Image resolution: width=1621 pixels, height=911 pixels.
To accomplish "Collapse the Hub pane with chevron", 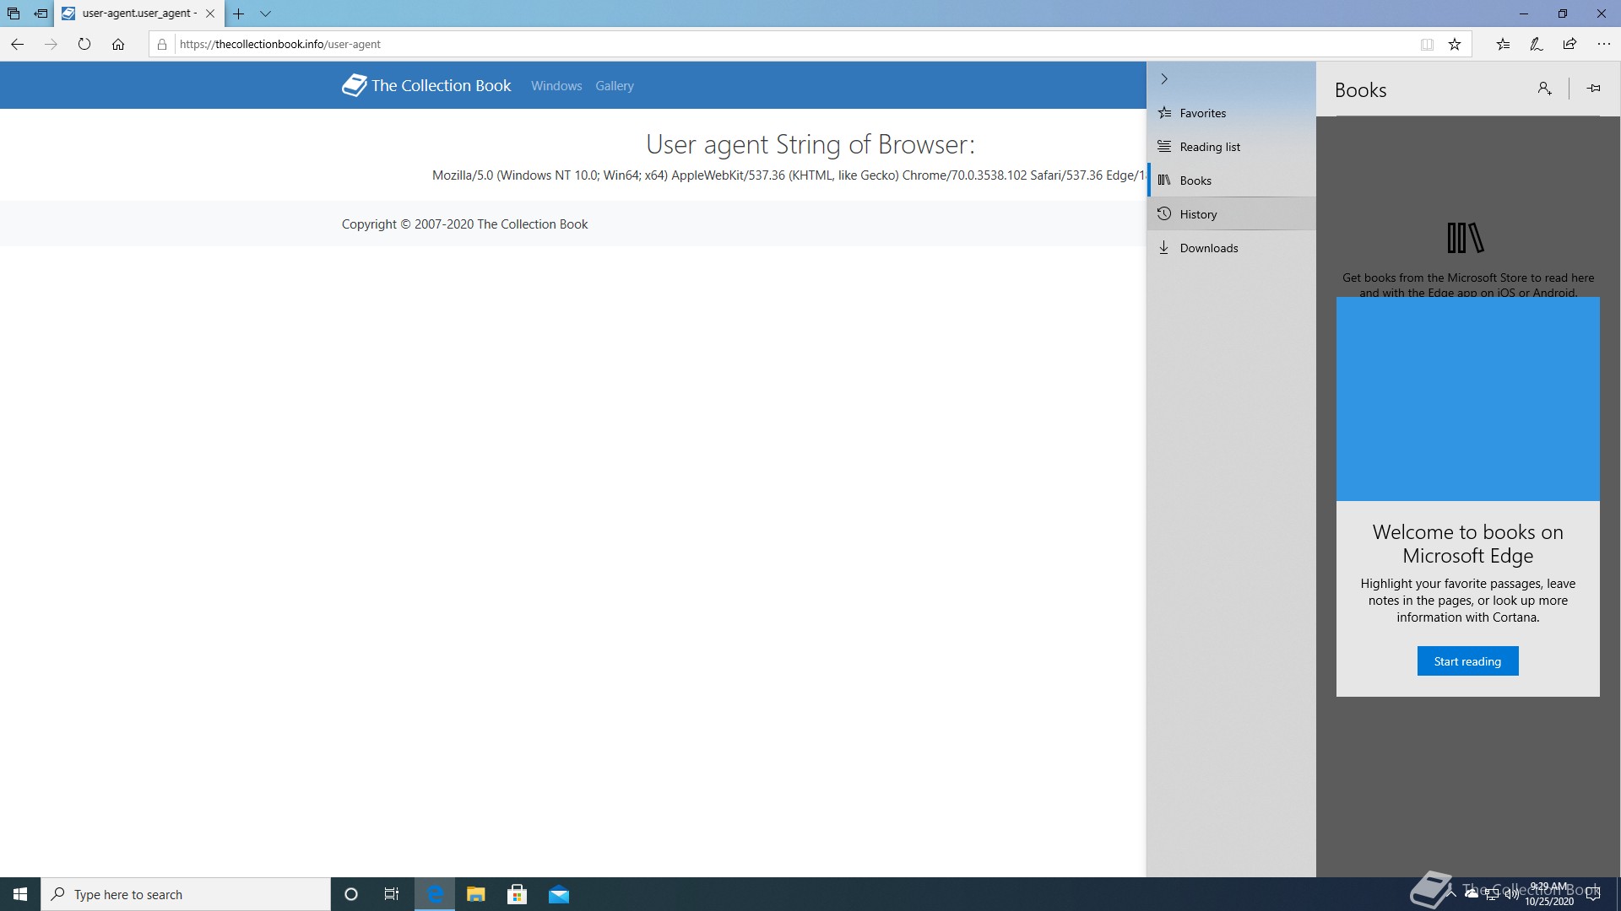I will (x=1164, y=78).
